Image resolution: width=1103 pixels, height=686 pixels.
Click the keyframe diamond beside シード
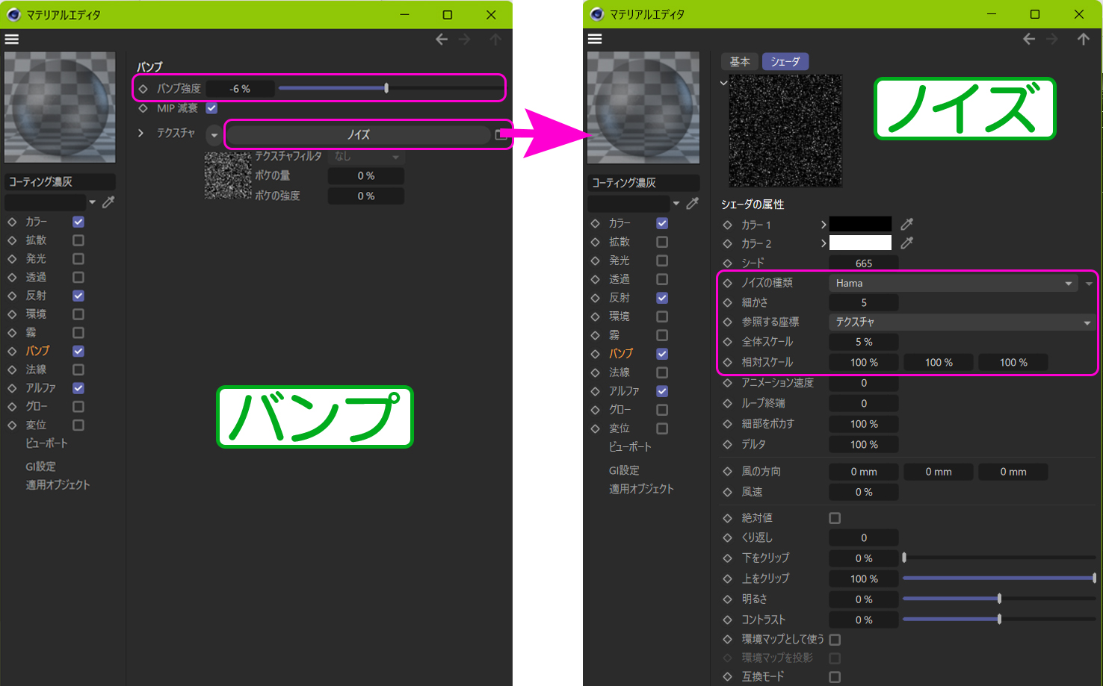[x=728, y=264]
